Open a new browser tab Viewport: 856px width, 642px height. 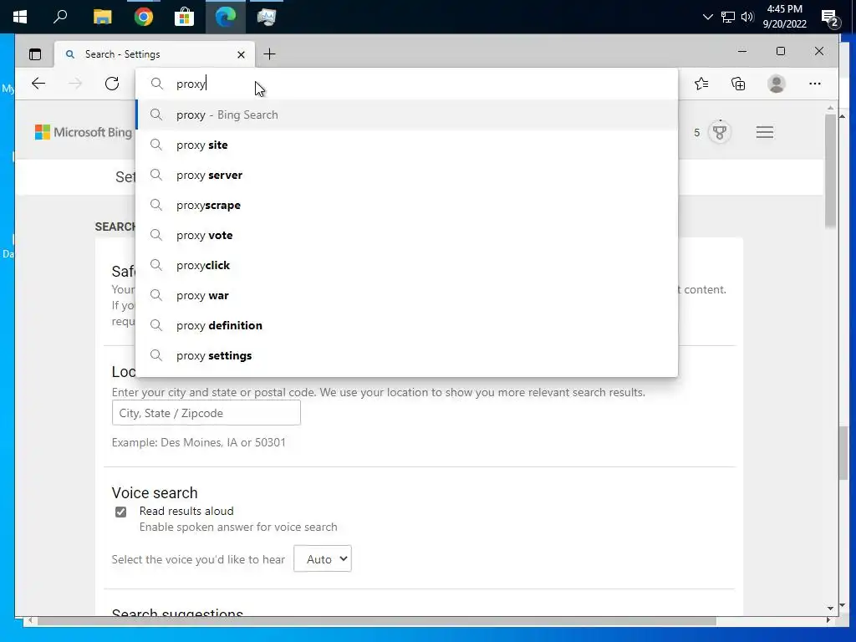269,54
